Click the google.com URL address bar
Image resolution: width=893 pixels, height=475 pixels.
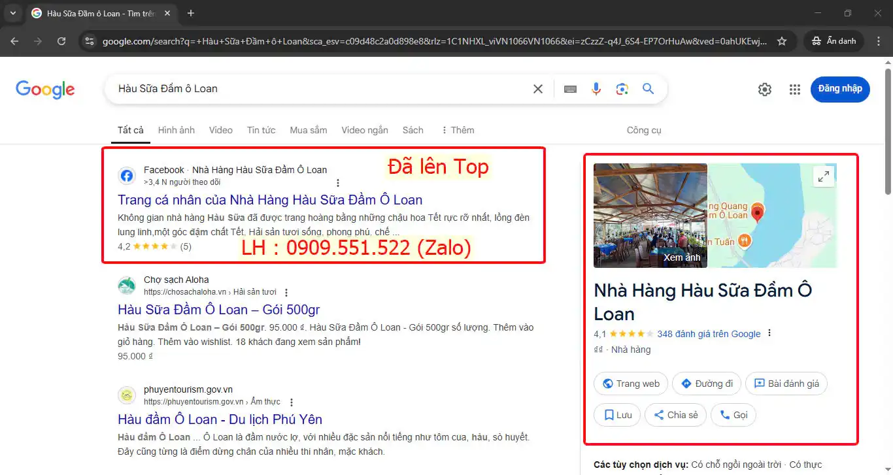click(x=435, y=41)
